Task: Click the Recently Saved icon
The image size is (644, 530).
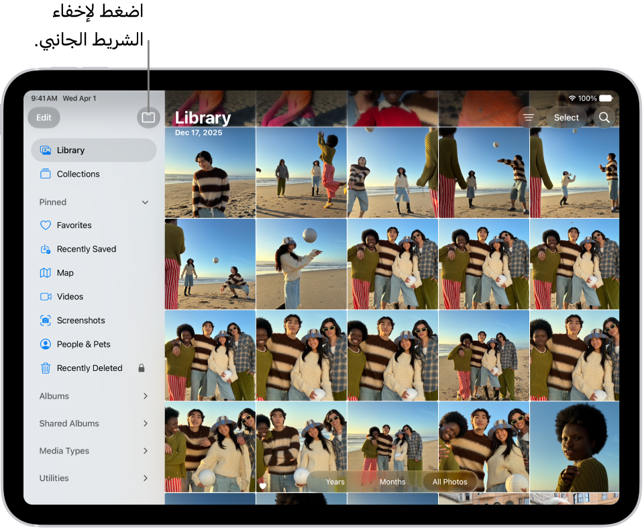Action: [x=46, y=249]
